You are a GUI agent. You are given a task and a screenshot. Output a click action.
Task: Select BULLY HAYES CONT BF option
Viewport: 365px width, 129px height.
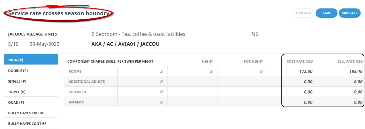(x=31, y=123)
